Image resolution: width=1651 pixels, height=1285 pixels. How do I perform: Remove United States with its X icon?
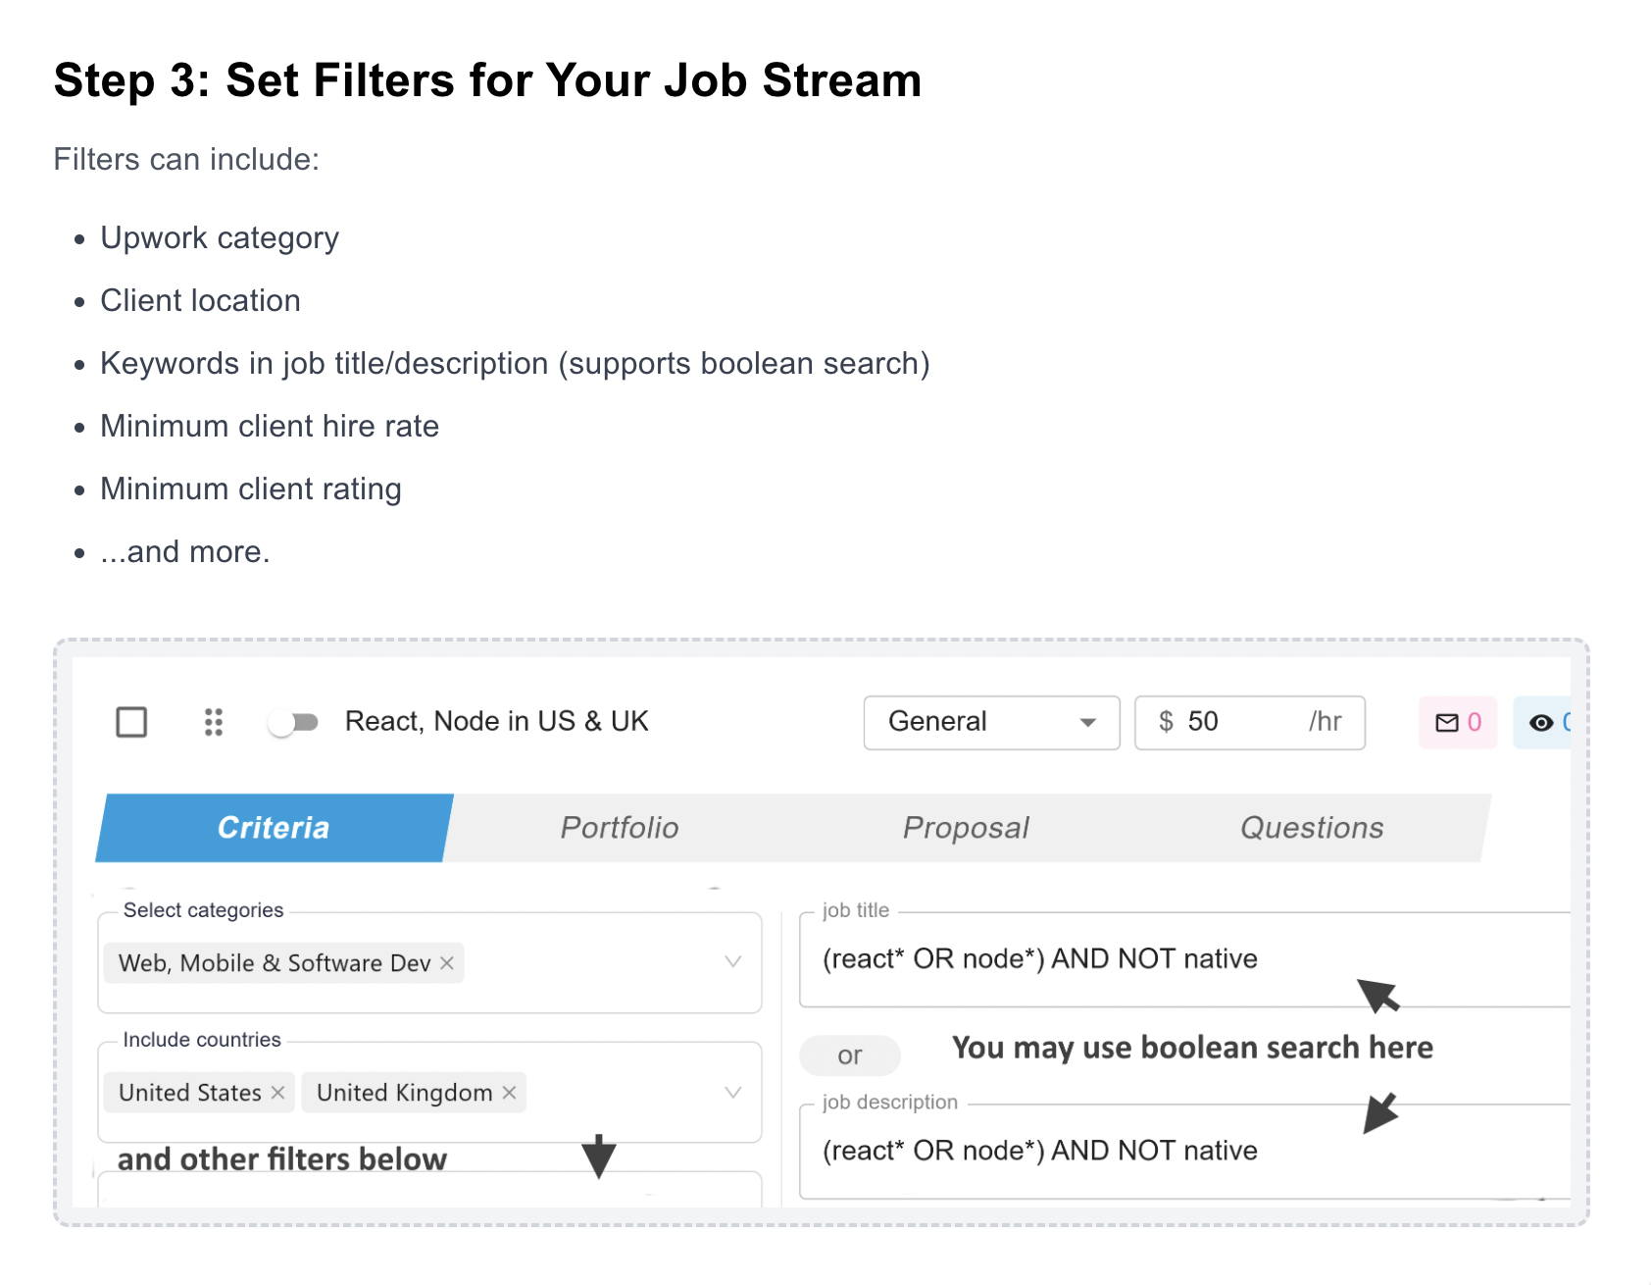[x=277, y=1092]
